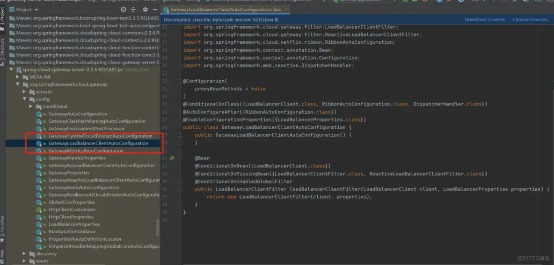554x265 pixels.
Task: Expand the event package
Action: (x=24, y=261)
